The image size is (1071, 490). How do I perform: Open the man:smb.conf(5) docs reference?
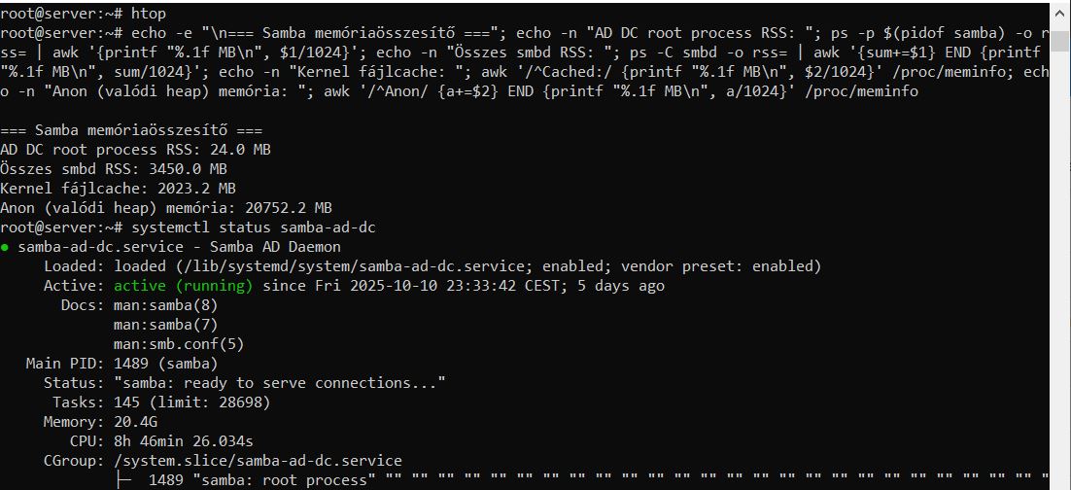coord(179,344)
